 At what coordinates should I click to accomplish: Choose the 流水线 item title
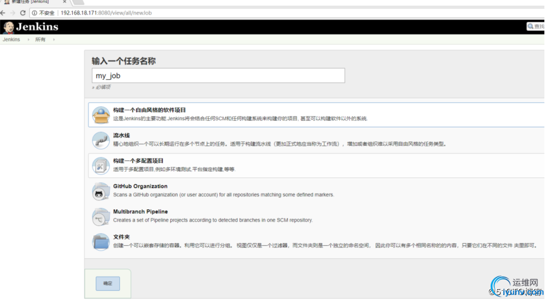tap(121, 135)
